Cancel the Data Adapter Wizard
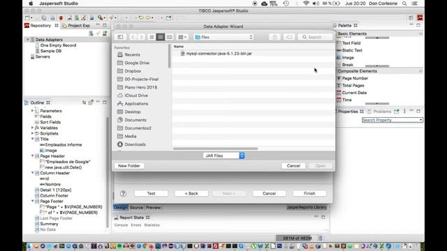 tap(269, 194)
